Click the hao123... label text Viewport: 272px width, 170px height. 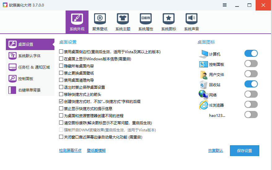[x=217, y=115]
